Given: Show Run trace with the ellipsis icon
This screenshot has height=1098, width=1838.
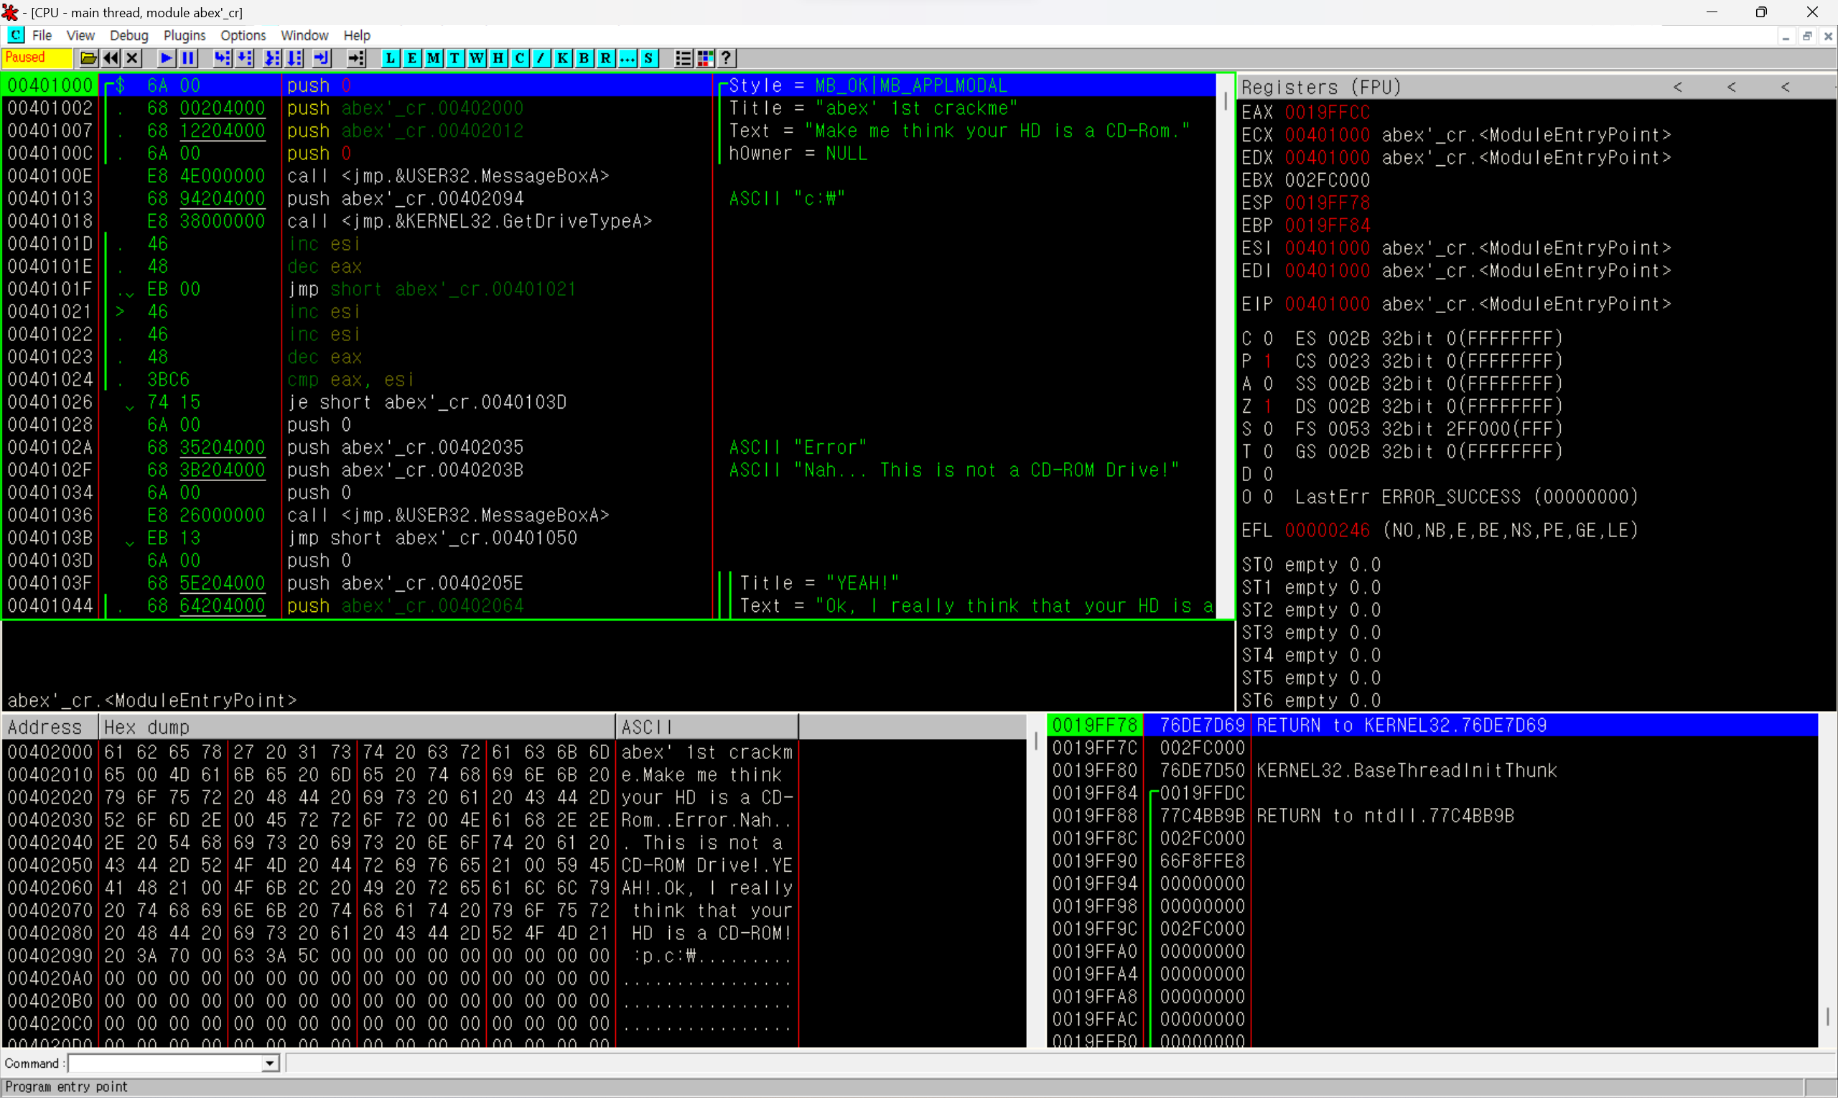Looking at the screenshot, I should point(628,58).
